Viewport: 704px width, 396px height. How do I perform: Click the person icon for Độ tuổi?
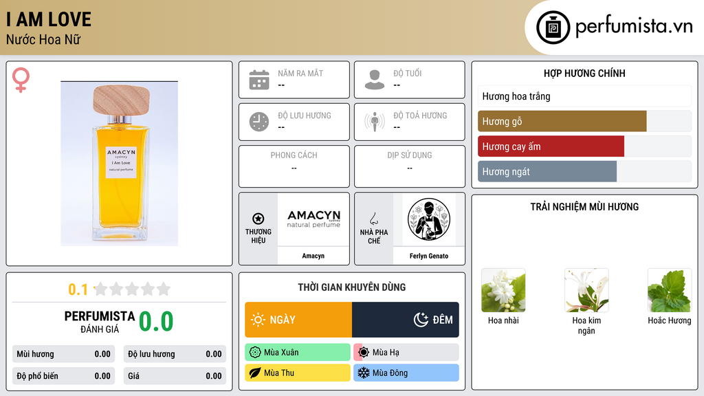[375, 80]
